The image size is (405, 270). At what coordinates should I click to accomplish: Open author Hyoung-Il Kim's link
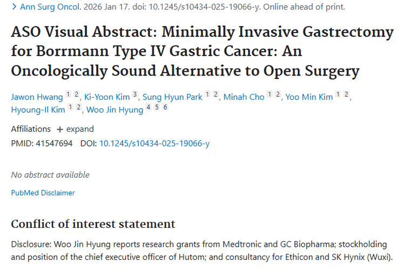pos(38,110)
